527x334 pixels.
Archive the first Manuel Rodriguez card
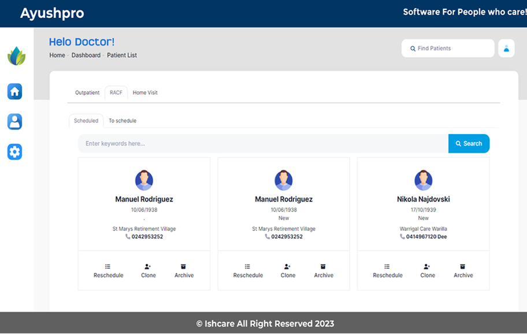click(x=184, y=271)
